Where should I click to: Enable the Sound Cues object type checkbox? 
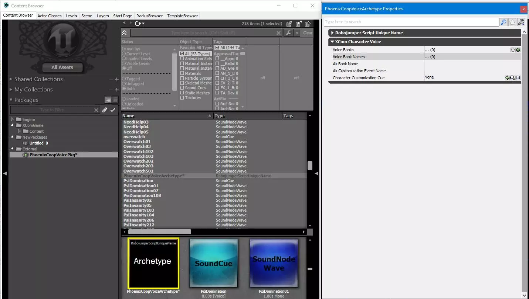point(182,88)
